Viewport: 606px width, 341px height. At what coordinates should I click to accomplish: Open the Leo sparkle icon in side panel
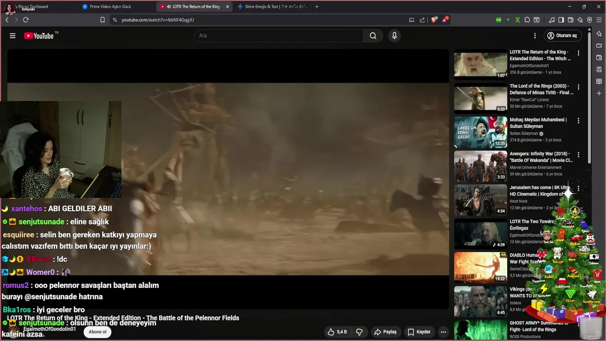599,34
